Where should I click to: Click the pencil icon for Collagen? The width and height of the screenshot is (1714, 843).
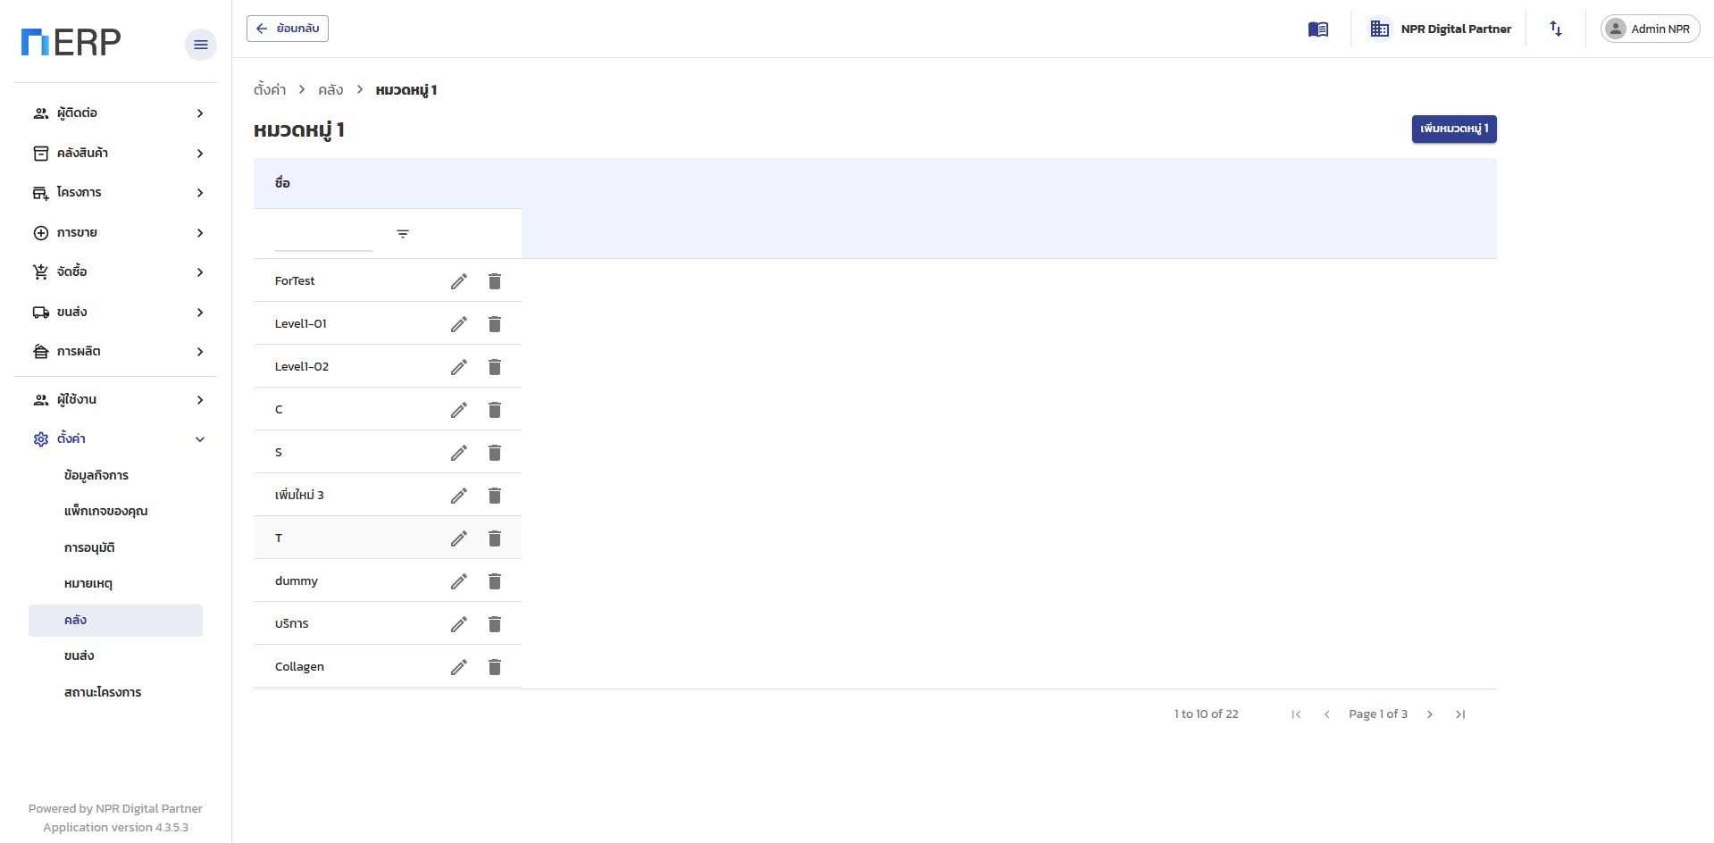tap(459, 667)
